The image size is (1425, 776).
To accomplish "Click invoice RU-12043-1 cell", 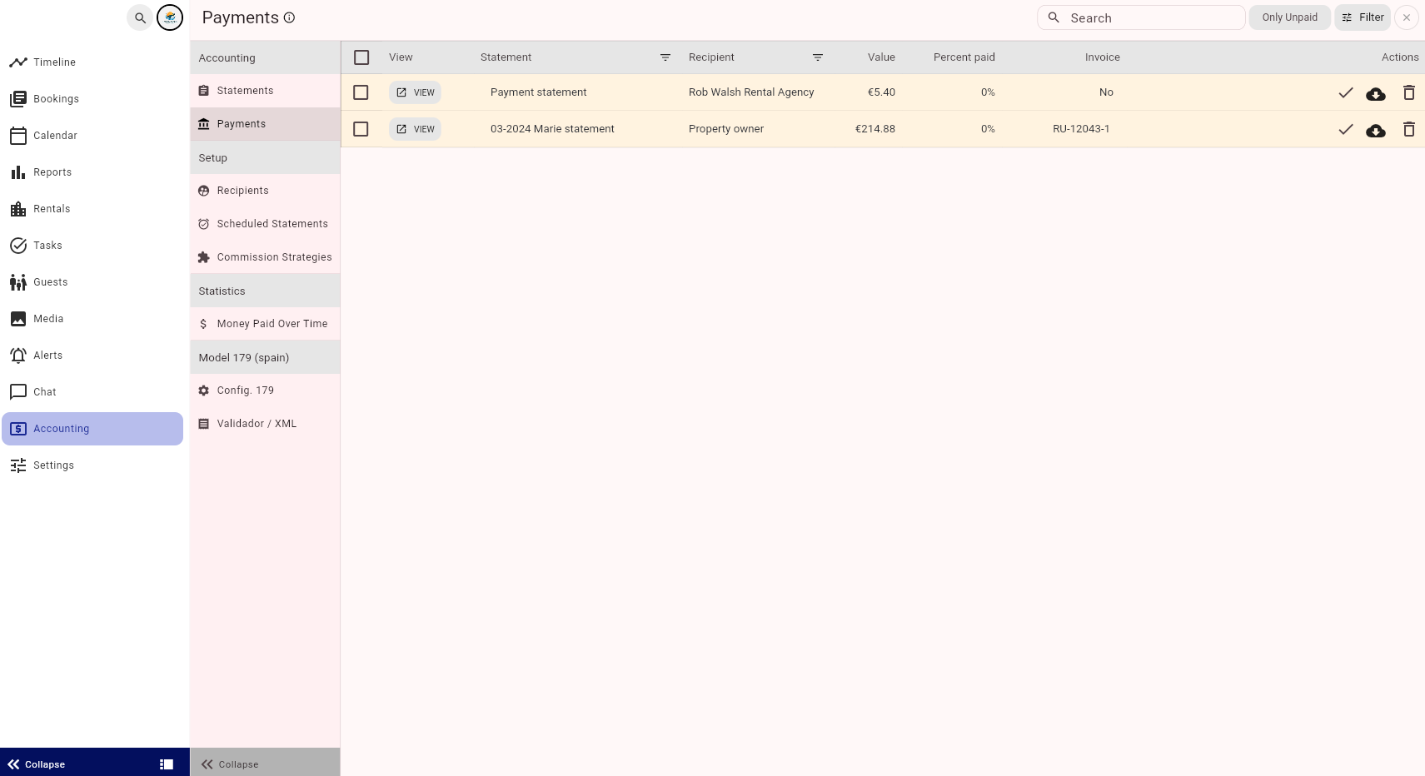I will point(1081,129).
